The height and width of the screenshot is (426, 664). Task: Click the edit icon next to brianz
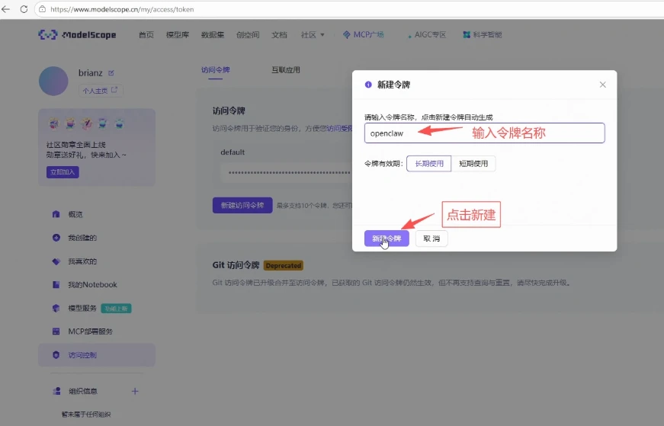pos(111,73)
